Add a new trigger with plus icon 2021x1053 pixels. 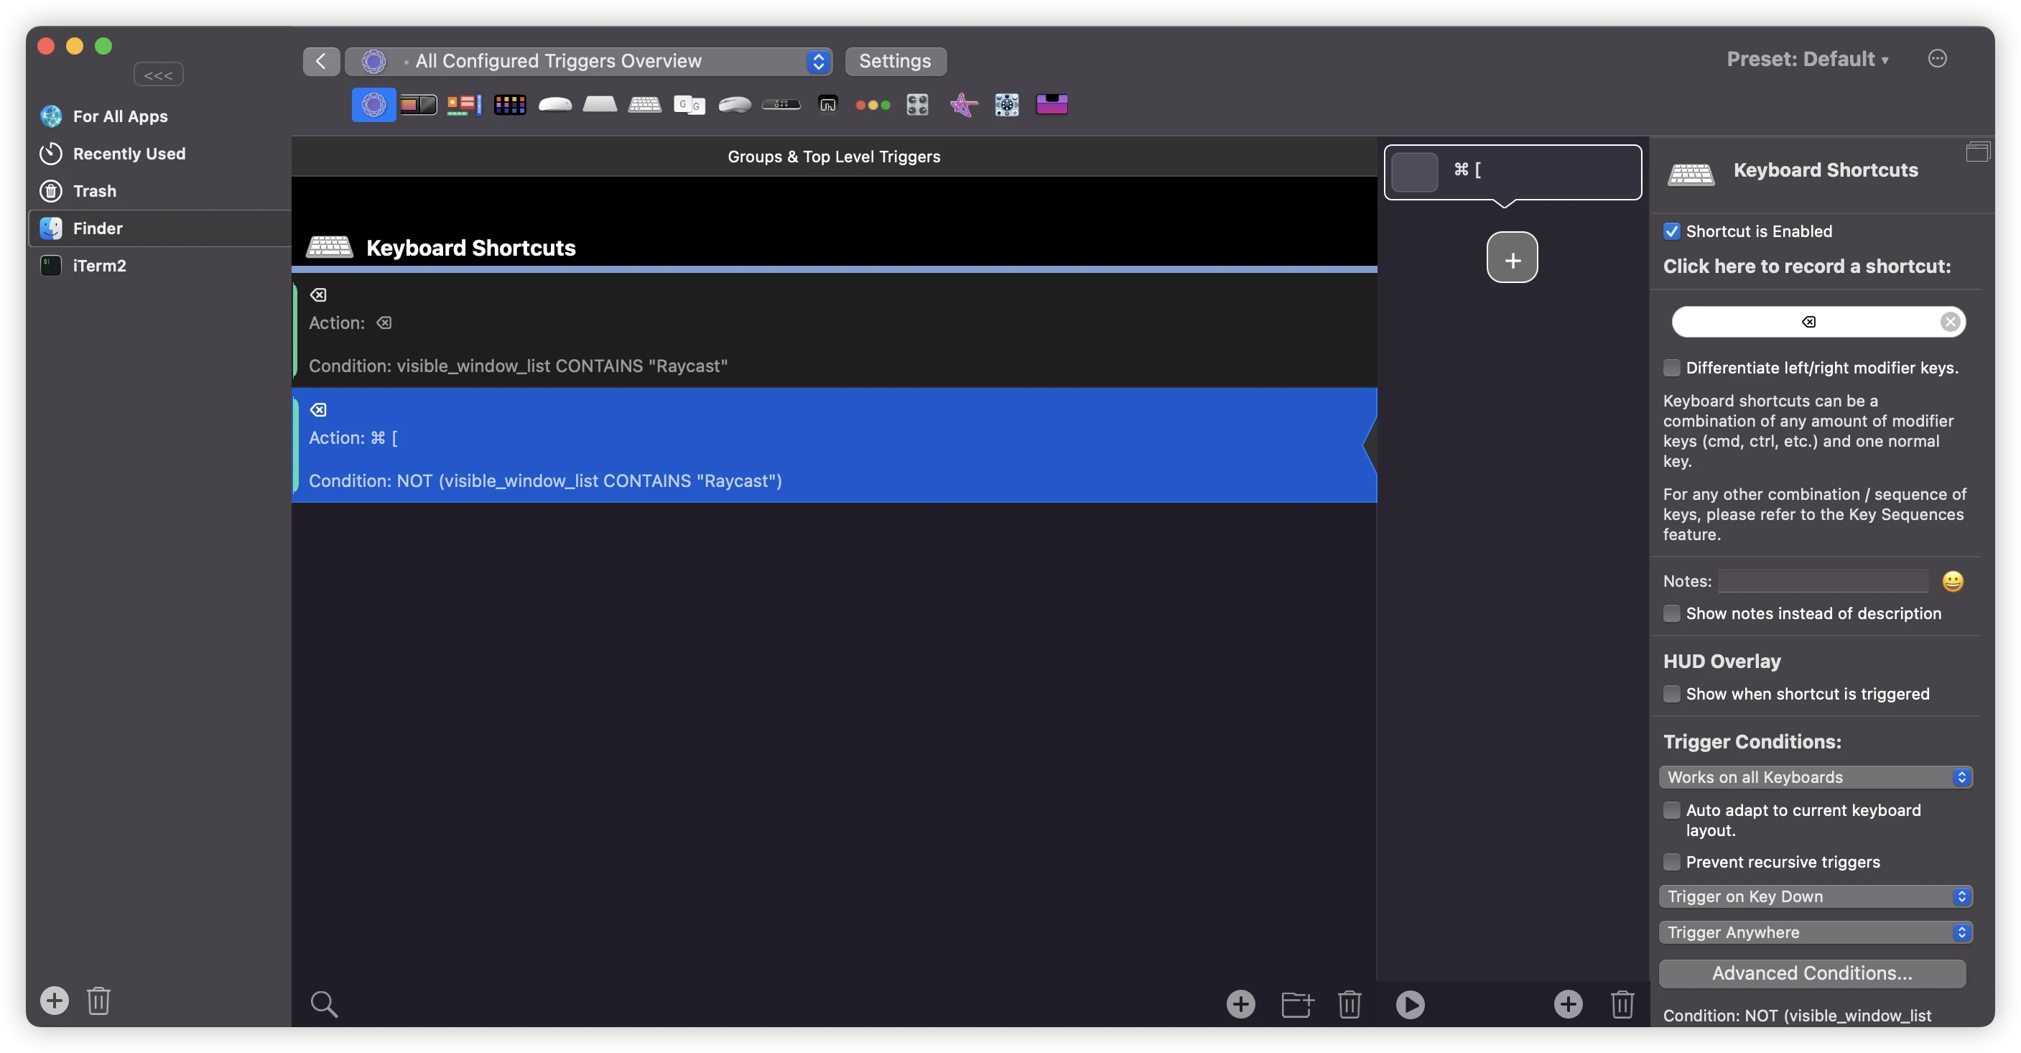pyautogui.click(x=1240, y=1003)
